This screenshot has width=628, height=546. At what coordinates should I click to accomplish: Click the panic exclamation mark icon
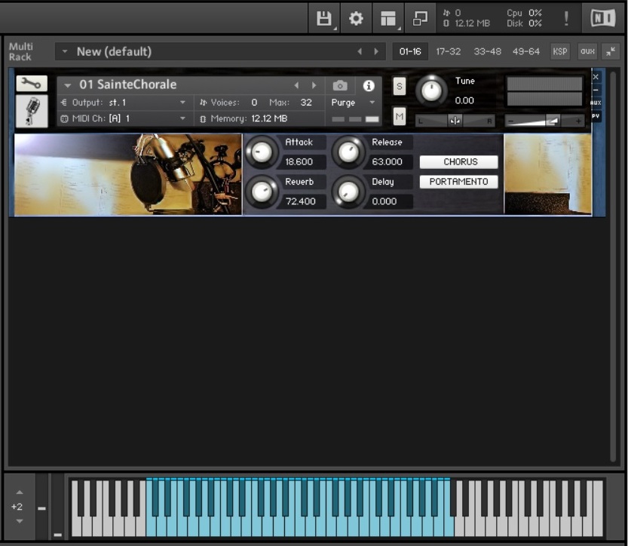566,18
